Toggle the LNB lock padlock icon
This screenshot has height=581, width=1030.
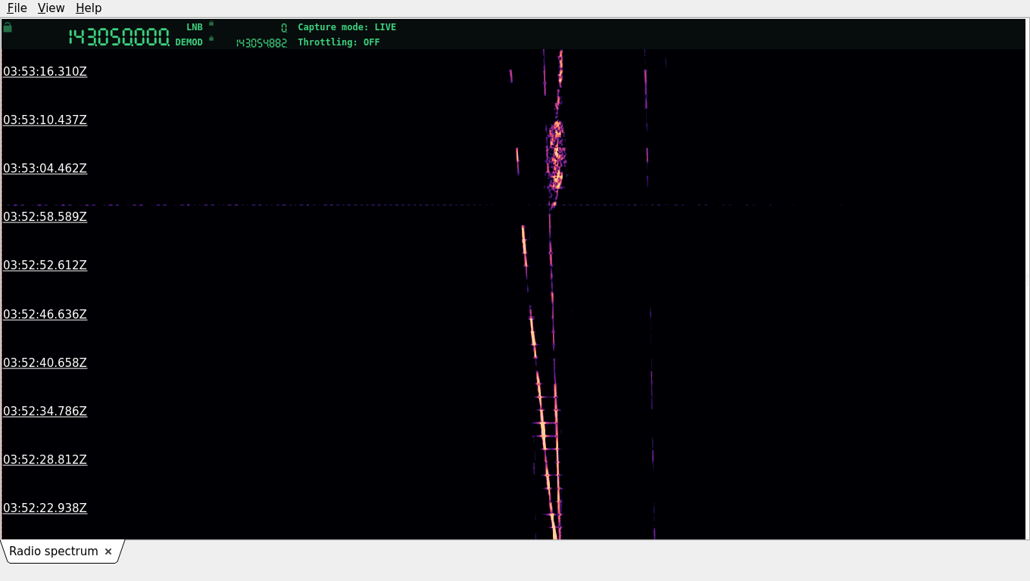coord(211,23)
